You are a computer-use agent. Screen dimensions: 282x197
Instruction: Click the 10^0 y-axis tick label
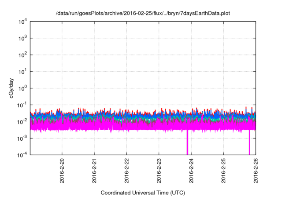[x=22, y=88]
